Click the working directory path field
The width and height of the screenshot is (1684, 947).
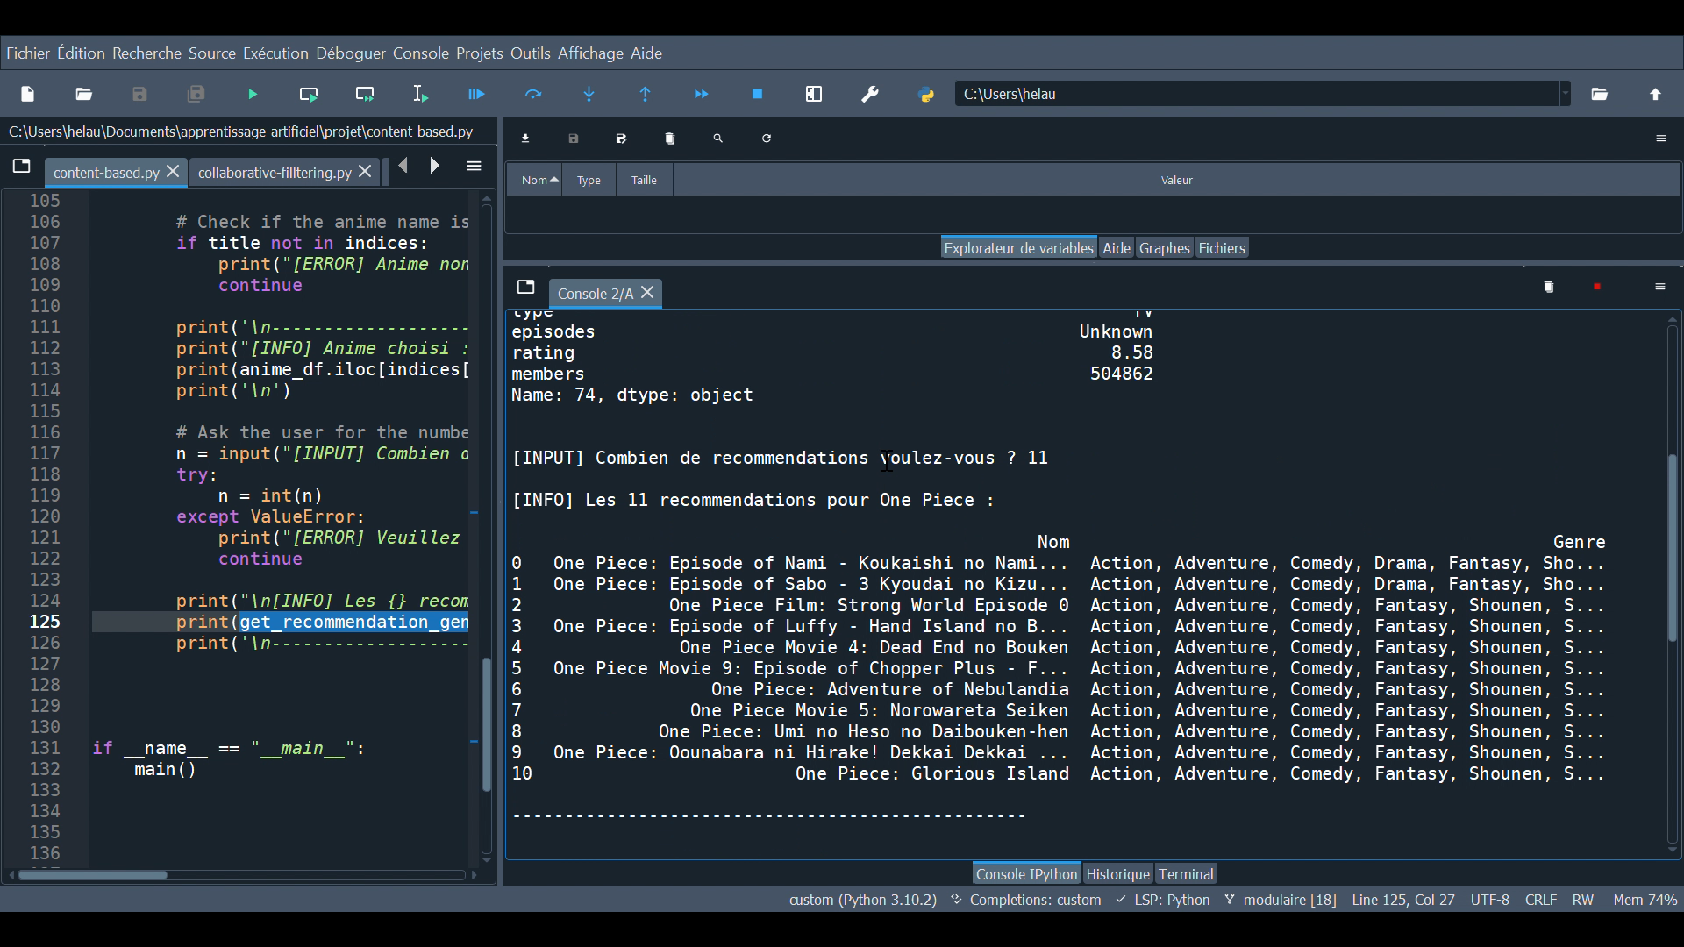[1258, 94]
